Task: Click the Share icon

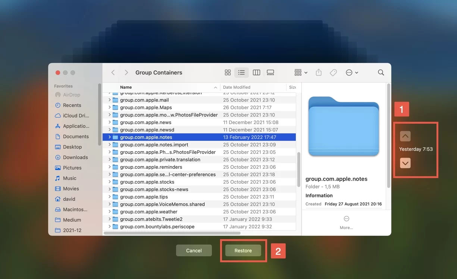Action: [x=319, y=73]
